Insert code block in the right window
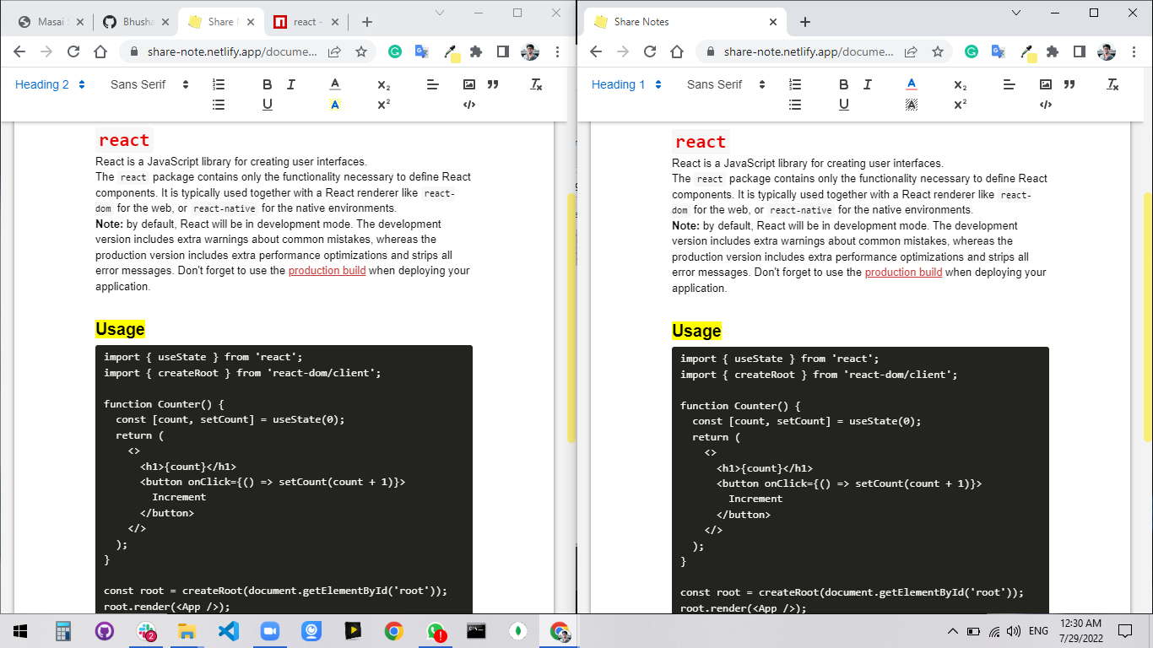Viewport: 1153px width, 648px height. [1046, 105]
